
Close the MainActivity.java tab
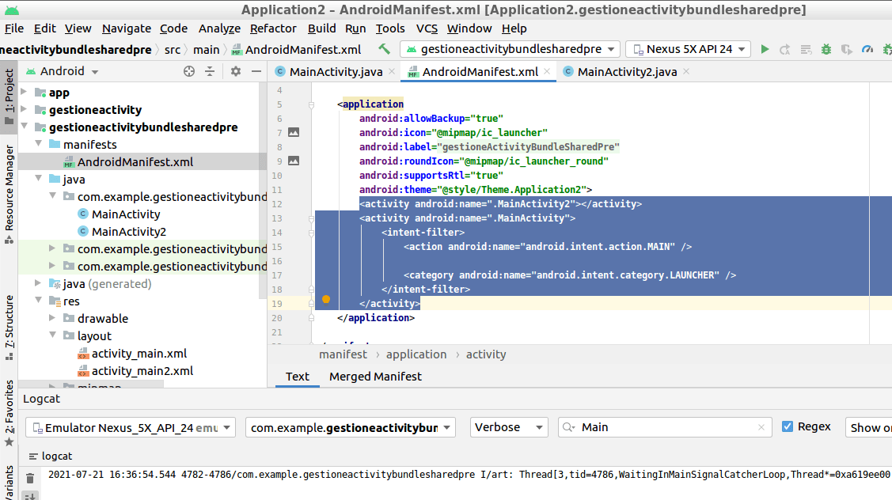(x=391, y=72)
